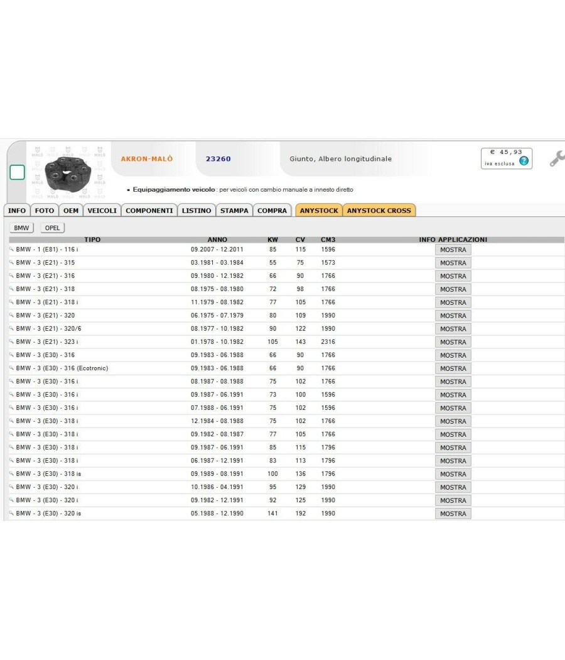The image size is (565, 660).
Task: Click the CM3 value 2316
Action: click(328, 341)
